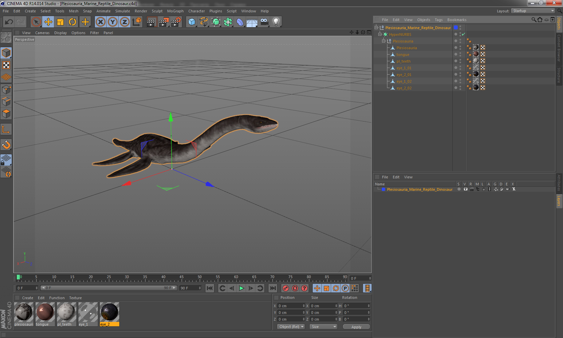563x338 pixels.
Task: Click frame 45 on the timeline
Action: 182,278
